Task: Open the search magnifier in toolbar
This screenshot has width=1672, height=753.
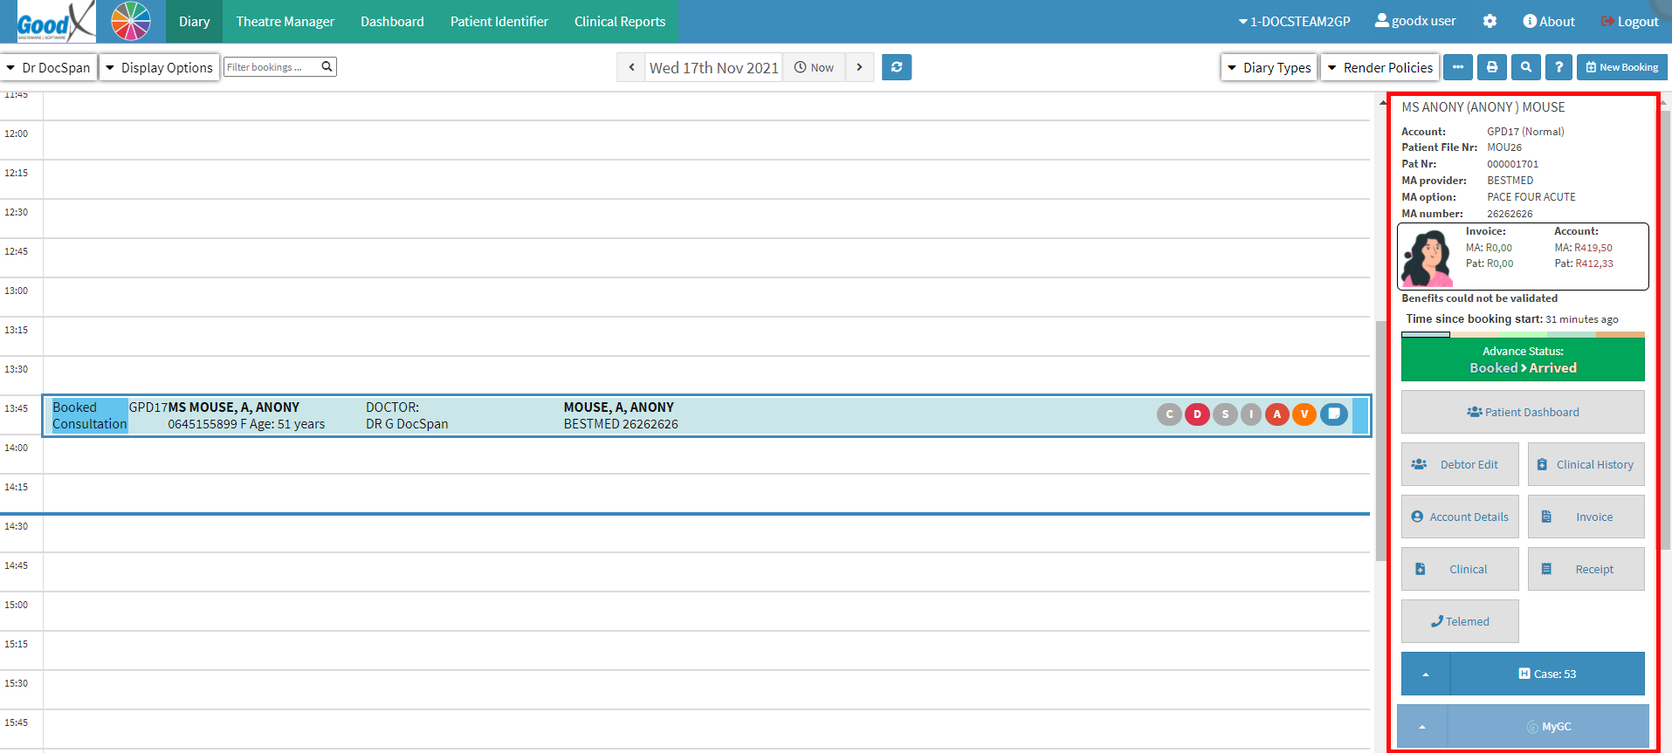Action: 1525,67
